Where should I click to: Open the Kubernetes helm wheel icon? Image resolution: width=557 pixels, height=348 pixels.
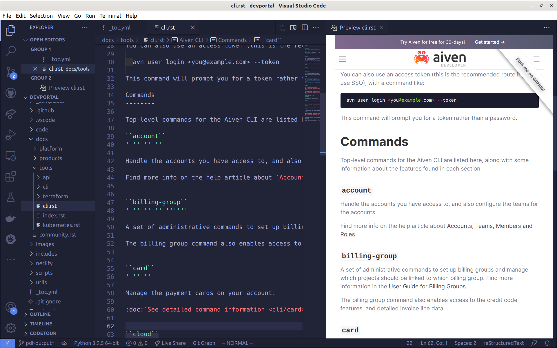coord(11,239)
